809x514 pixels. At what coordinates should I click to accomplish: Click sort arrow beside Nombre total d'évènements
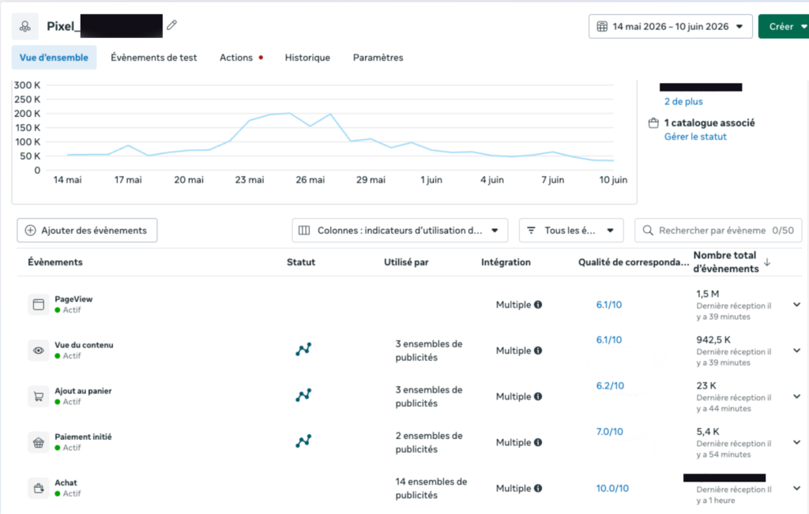pos(767,262)
